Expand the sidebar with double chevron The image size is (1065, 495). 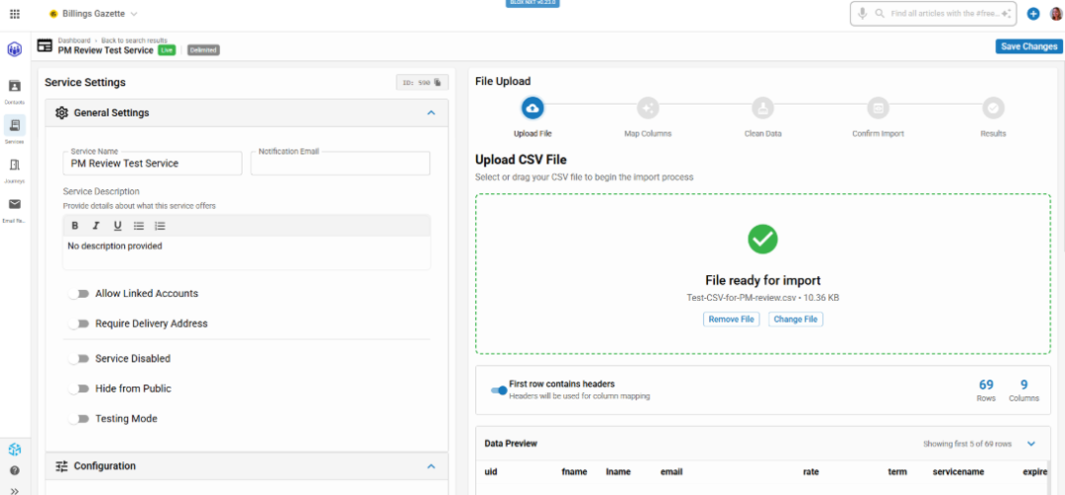14,491
